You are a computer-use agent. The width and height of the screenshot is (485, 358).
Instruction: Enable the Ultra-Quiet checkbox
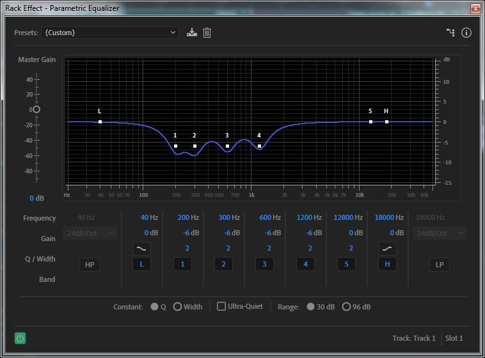click(x=221, y=307)
